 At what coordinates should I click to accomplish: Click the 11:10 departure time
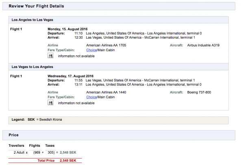77,33
